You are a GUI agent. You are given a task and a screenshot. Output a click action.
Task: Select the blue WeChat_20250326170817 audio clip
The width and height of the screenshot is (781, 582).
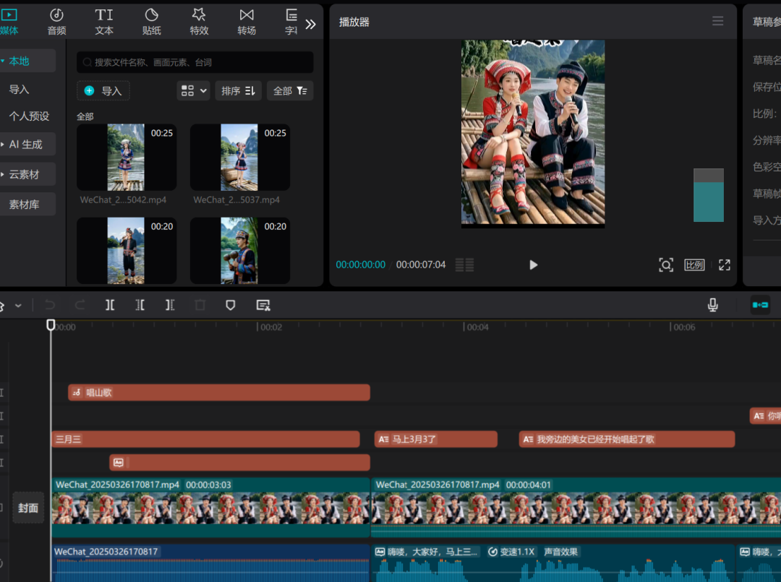210,563
